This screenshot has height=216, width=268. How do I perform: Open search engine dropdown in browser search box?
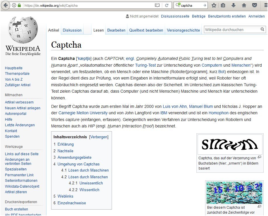178,5
